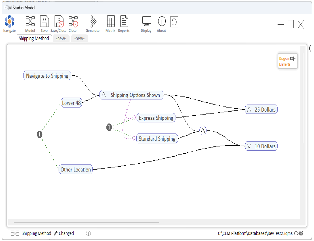Switch to the Shipping Method tab
Image resolution: width=314 pixels, height=241 pixels.
pos(34,38)
